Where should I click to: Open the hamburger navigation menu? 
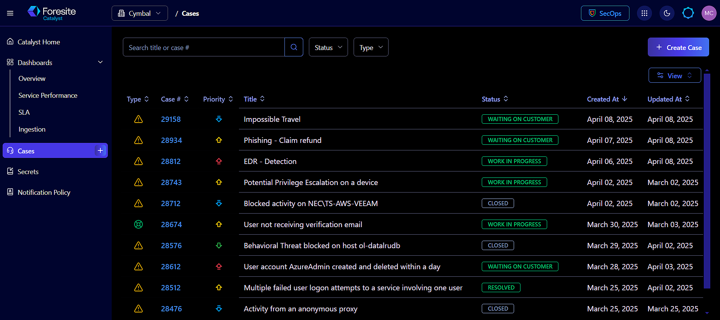click(10, 13)
